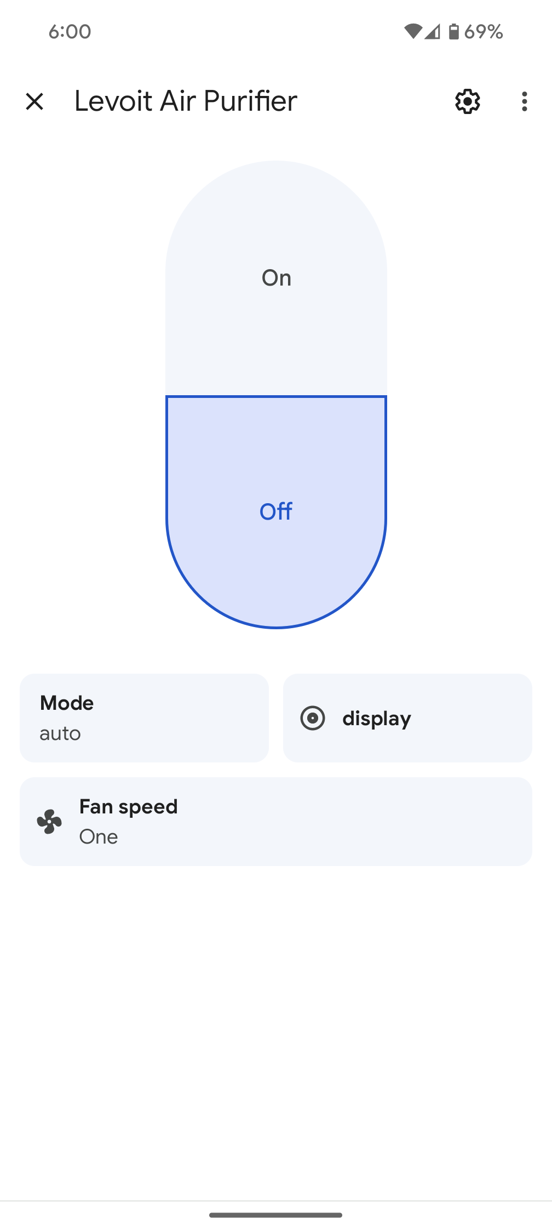Open the three-dot more options menu
The image size is (552, 1230).
(524, 101)
